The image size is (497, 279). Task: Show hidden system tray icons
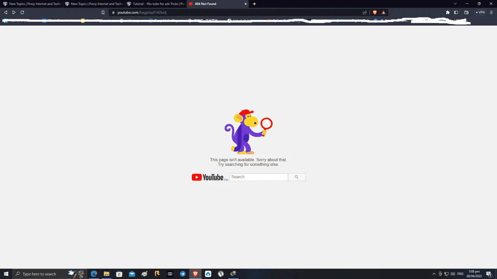point(434,274)
